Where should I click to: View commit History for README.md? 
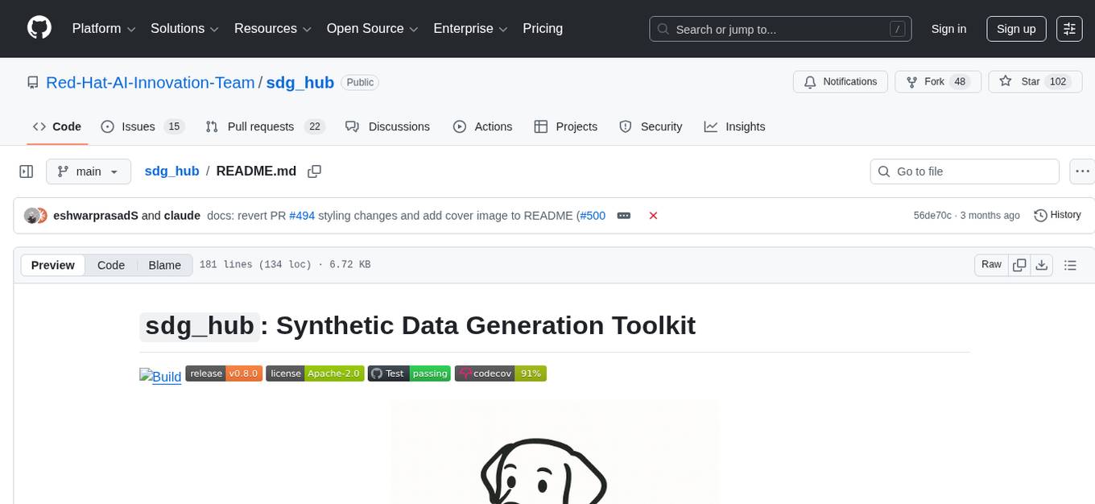tap(1057, 215)
